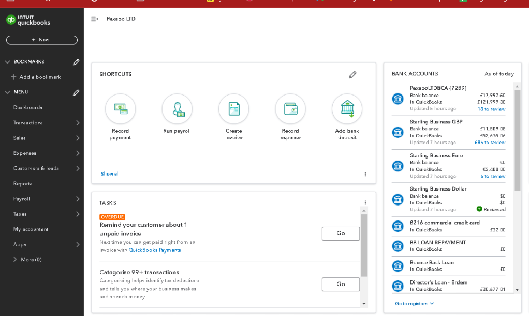Open Shortcuts card three-dot options menu
Screen dimensions: 529x316
pyautogui.click(x=365, y=174)
